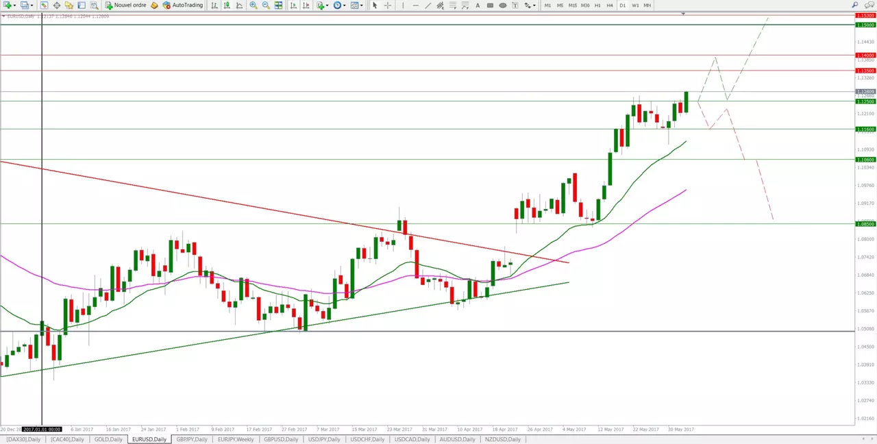
Task: Expand the Templates dropdown arrow
Action: click(x=362, y=5)
